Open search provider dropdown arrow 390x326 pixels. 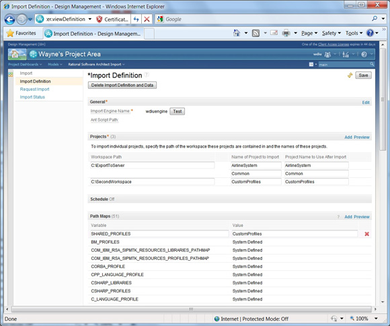383,19
